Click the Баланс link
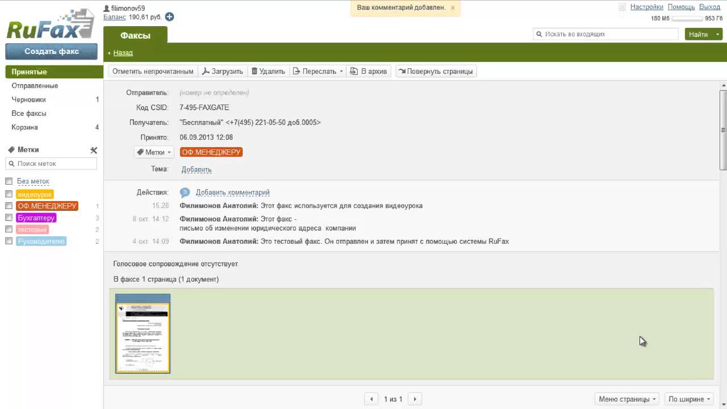Viewport: 727px width, 409px height. pos(115,17)
